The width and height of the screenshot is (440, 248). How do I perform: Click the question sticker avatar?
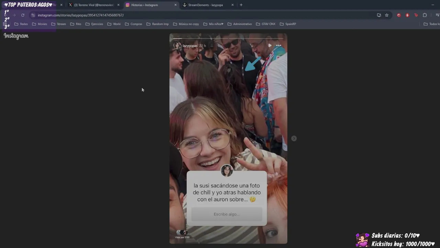point(227,170)
